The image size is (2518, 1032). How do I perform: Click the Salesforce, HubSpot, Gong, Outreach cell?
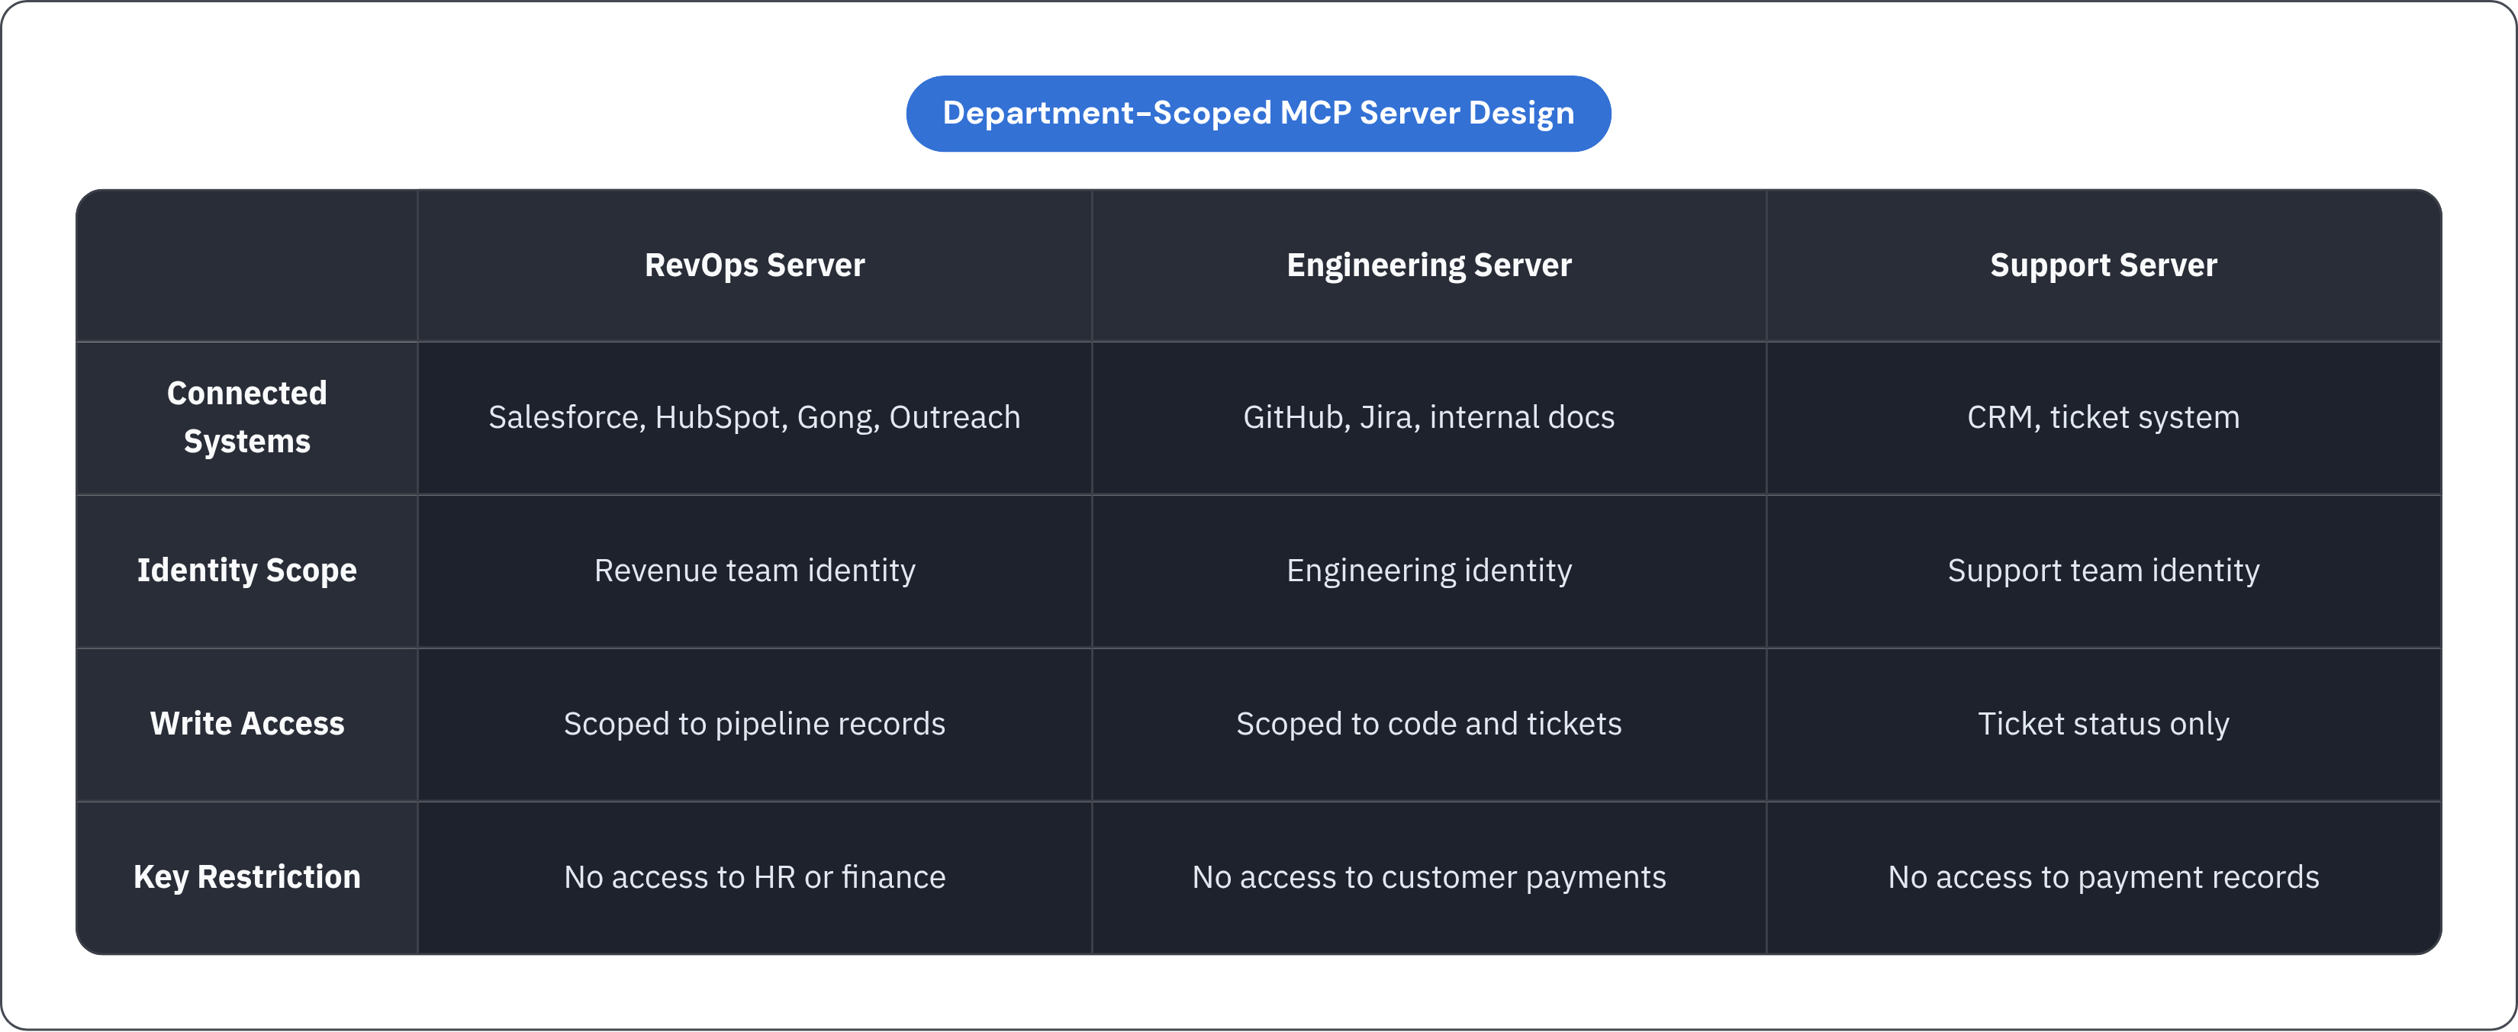(755, 417)
